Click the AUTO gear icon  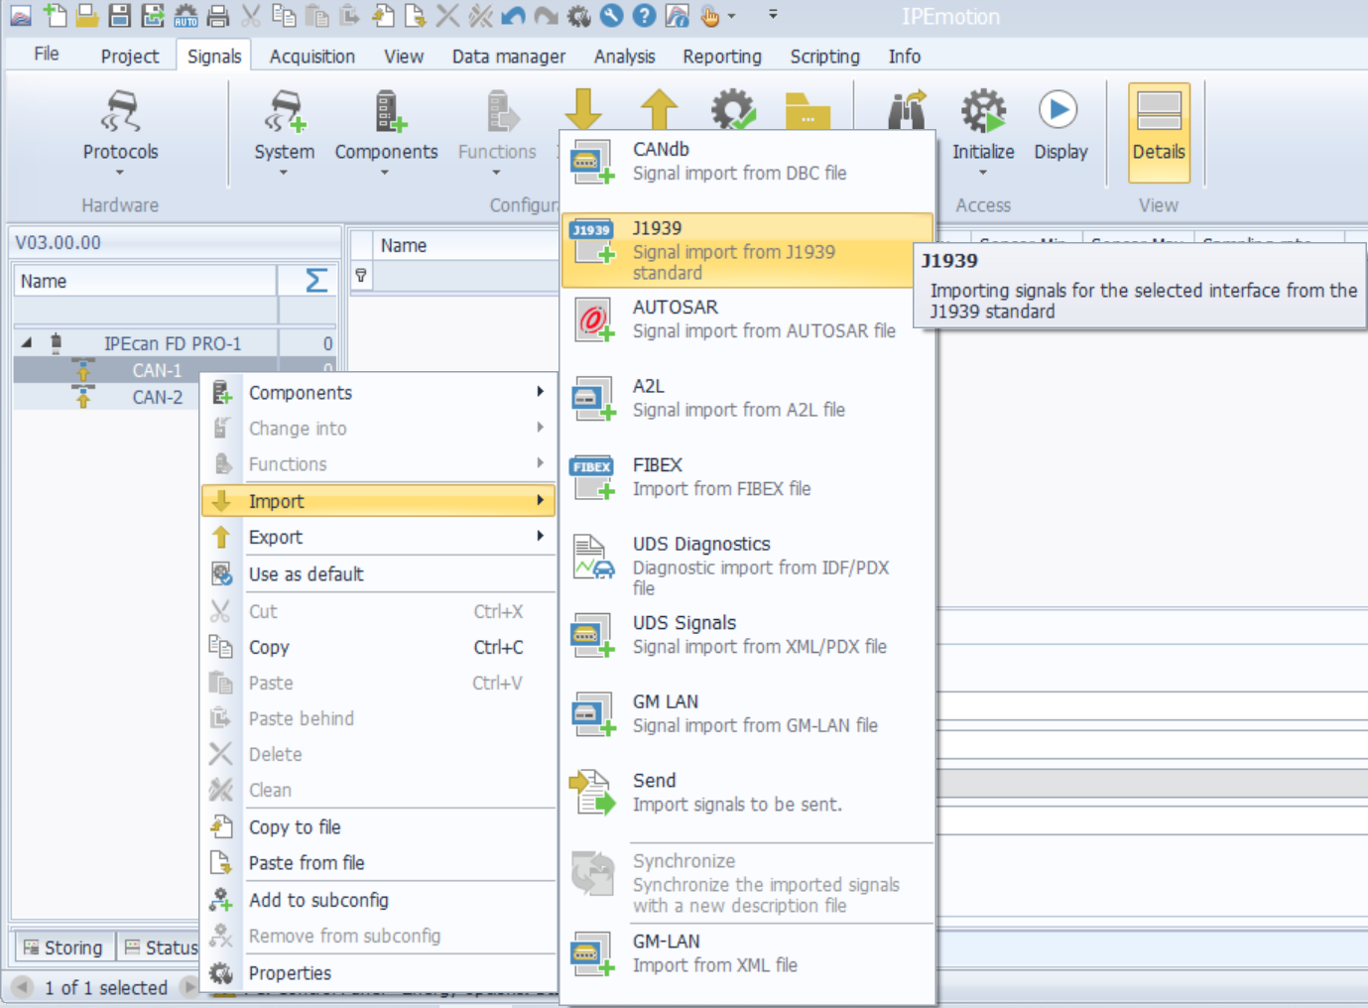coord(186,16)
